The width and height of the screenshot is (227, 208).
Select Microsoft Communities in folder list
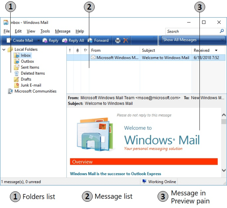(35, 91)
